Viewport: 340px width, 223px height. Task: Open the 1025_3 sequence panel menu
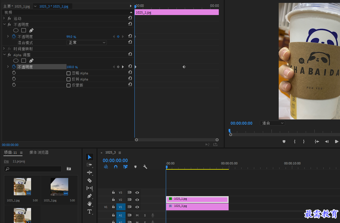120,153
